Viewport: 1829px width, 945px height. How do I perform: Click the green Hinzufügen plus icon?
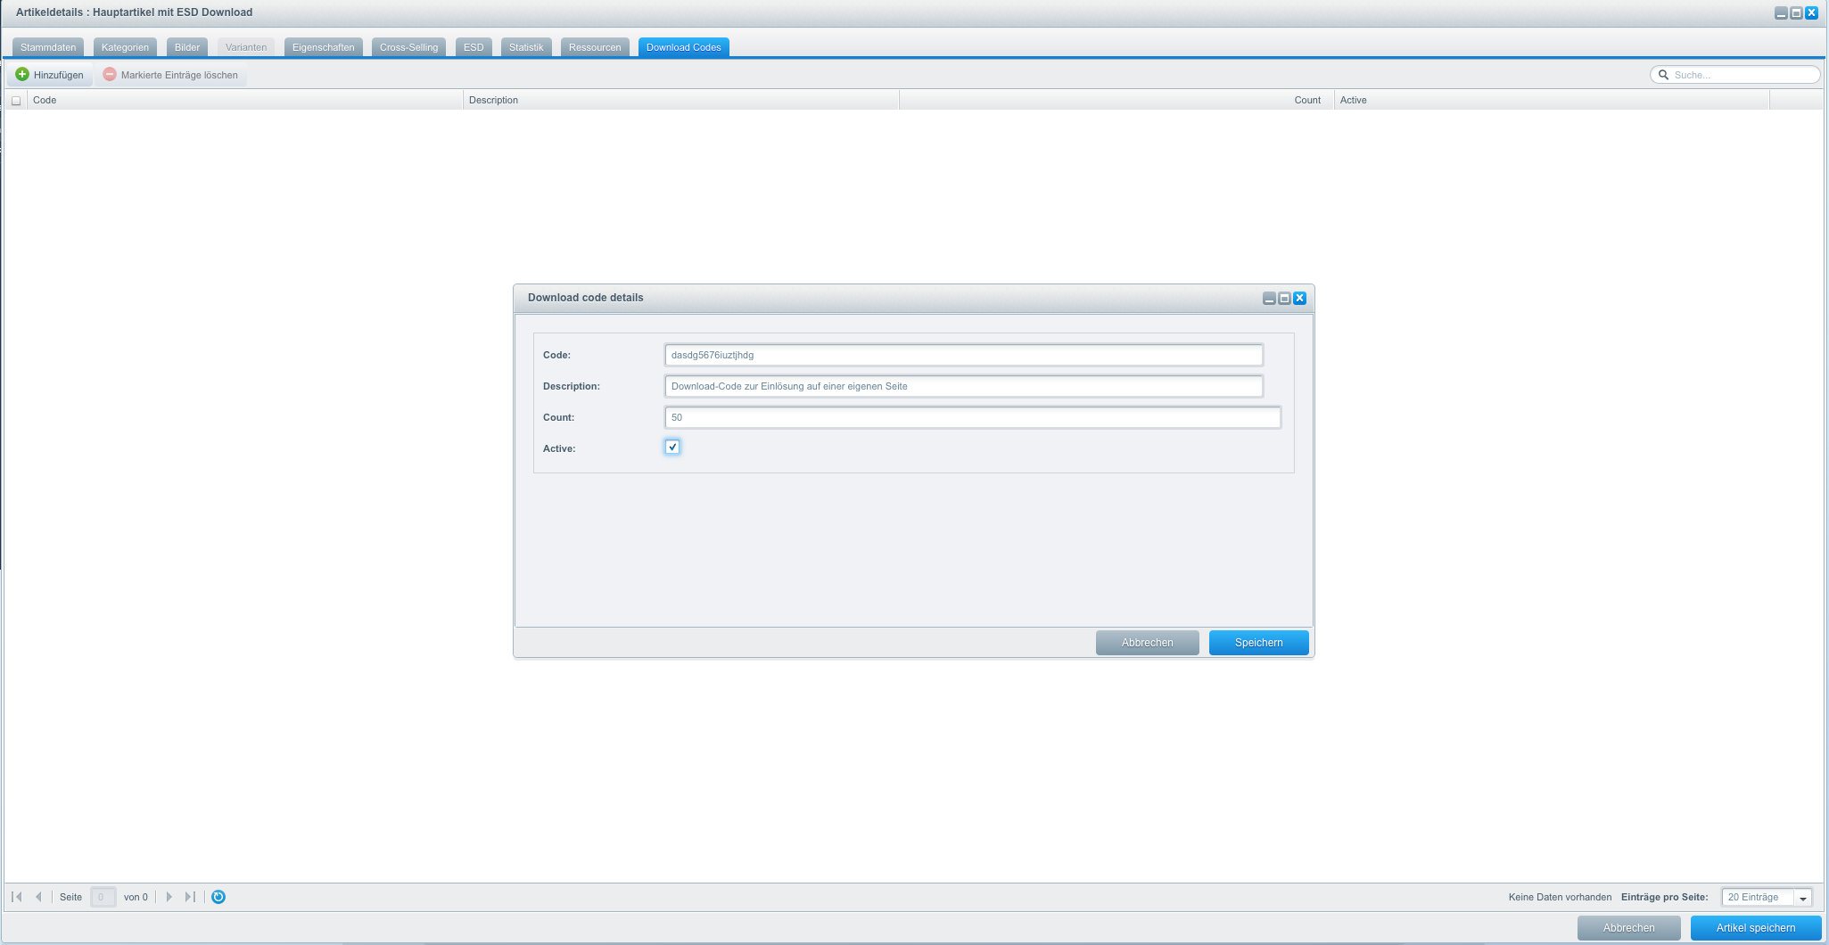(x=22, y=74)
